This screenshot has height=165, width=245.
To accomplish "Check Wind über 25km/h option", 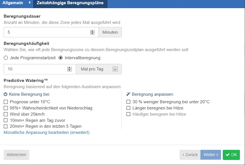I will [6, 114].
